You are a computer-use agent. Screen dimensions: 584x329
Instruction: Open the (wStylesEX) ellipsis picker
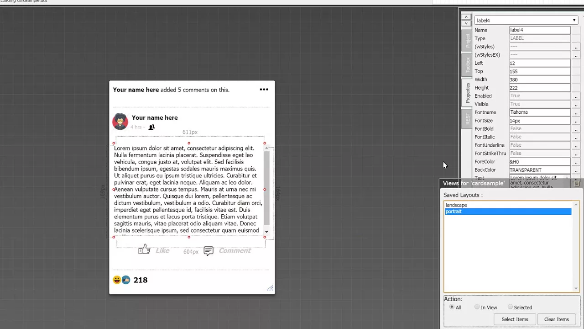(x=576, y=55)
